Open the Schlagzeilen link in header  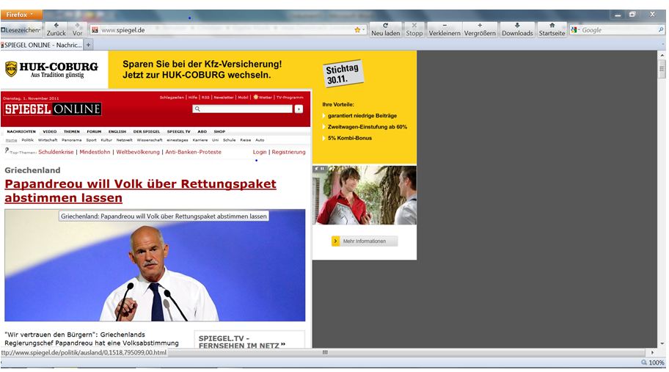[x=172, y=98]
